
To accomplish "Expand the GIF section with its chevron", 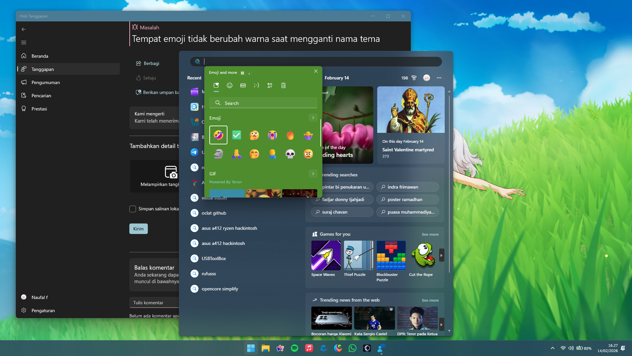I will click(313, 174).
